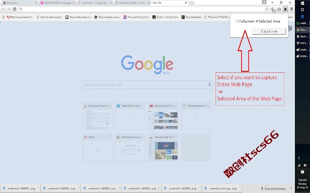Open the Full S... taskbar item
This screenshot has height=193, width=310.
coord(302,43)
